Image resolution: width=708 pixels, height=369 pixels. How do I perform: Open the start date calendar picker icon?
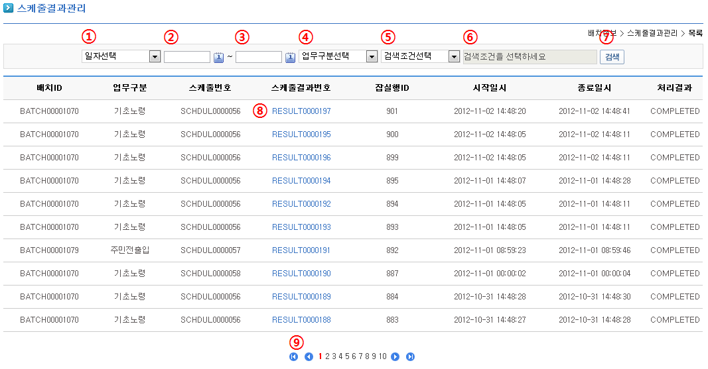click(219, 58)
